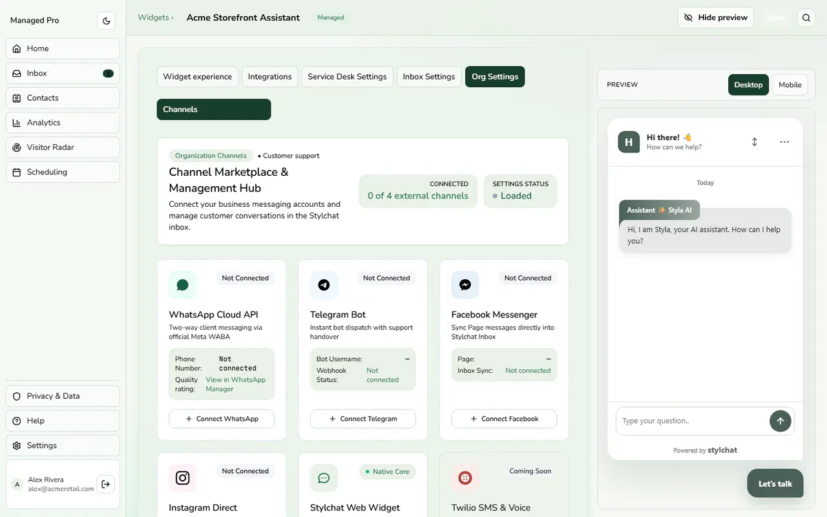Open Visitor Radar in the sidebar

(63, 147)
